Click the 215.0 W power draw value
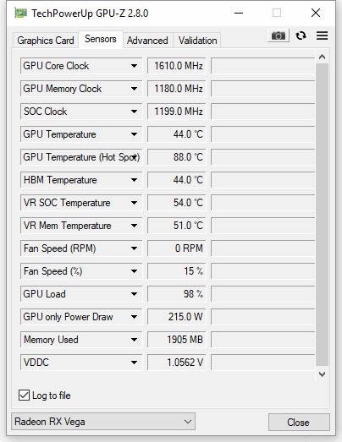The height and width of the screenshot is (442, 342). coord(177,317)
